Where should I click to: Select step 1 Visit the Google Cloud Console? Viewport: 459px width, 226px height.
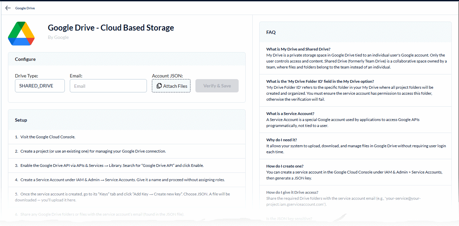click(x=127, y=137)
